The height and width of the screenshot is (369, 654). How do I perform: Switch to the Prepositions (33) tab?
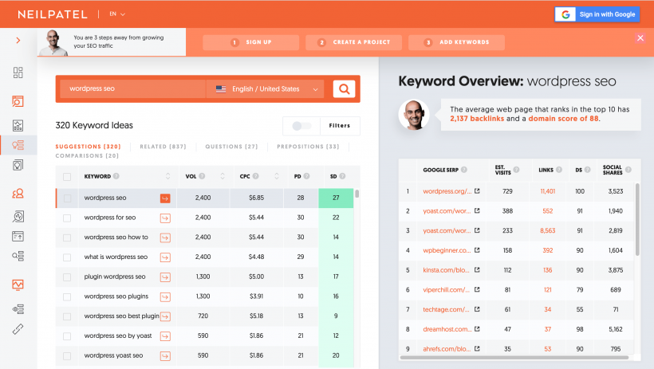308,147
